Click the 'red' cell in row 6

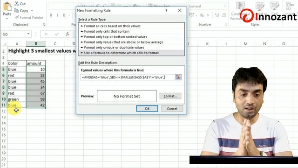[x=17, y=75]
